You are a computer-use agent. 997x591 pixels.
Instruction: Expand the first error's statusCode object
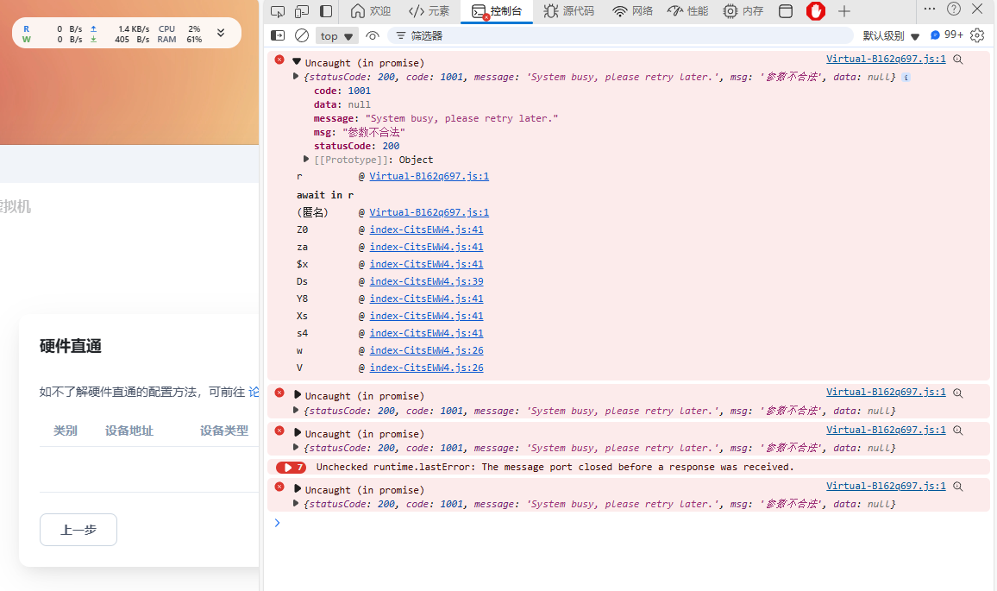point(296,76)
